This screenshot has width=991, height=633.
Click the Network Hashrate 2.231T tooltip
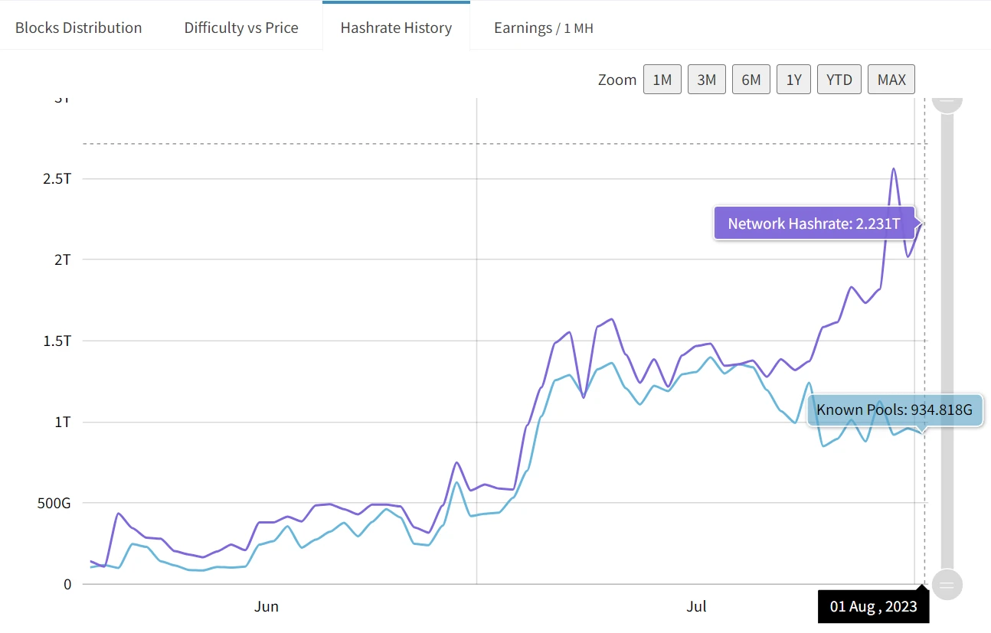coord(813,224)
